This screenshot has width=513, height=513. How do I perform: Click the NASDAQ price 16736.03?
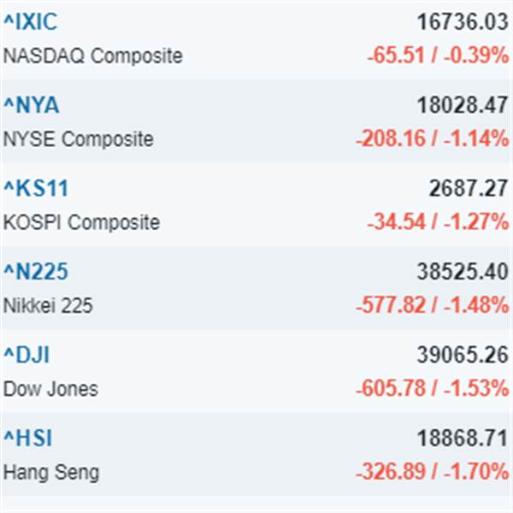[x=463, y=23]
